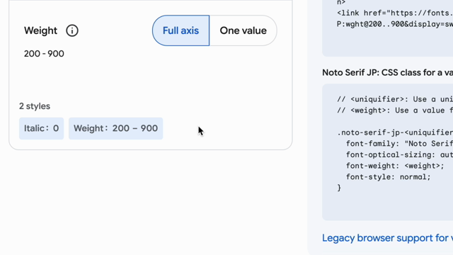Click the Noto Serif JP CSS class heading
Image resolution: width=453 pixels, height=255 pixels.
387,72
